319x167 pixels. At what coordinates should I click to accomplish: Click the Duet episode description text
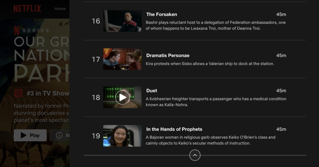[x=216, y=102]
